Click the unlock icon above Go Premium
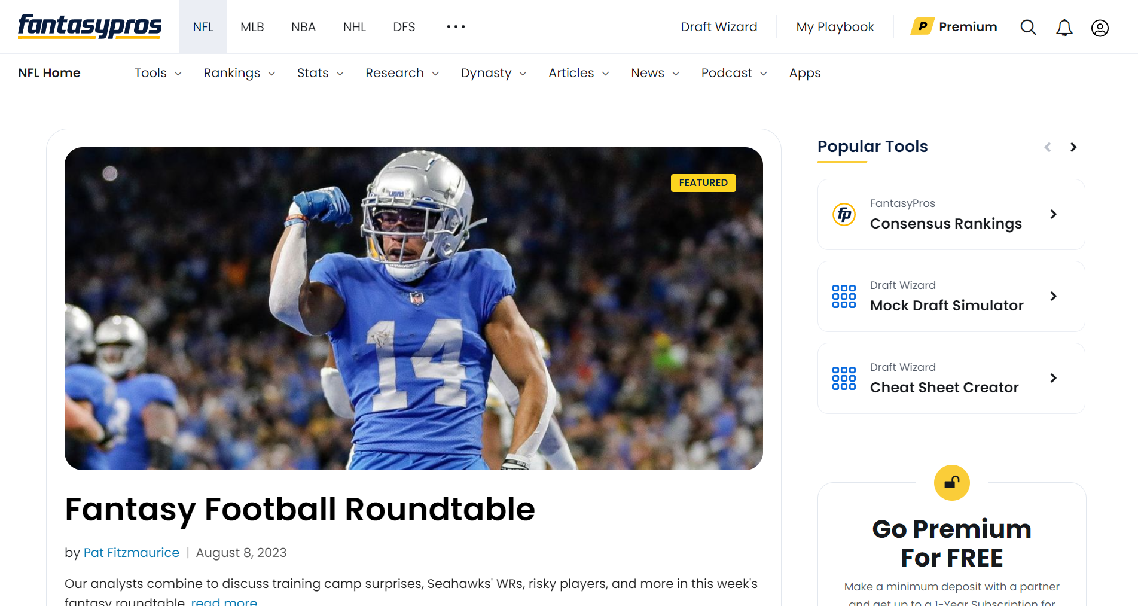Screen dimensions: 1138x606 tap(952, 483)
